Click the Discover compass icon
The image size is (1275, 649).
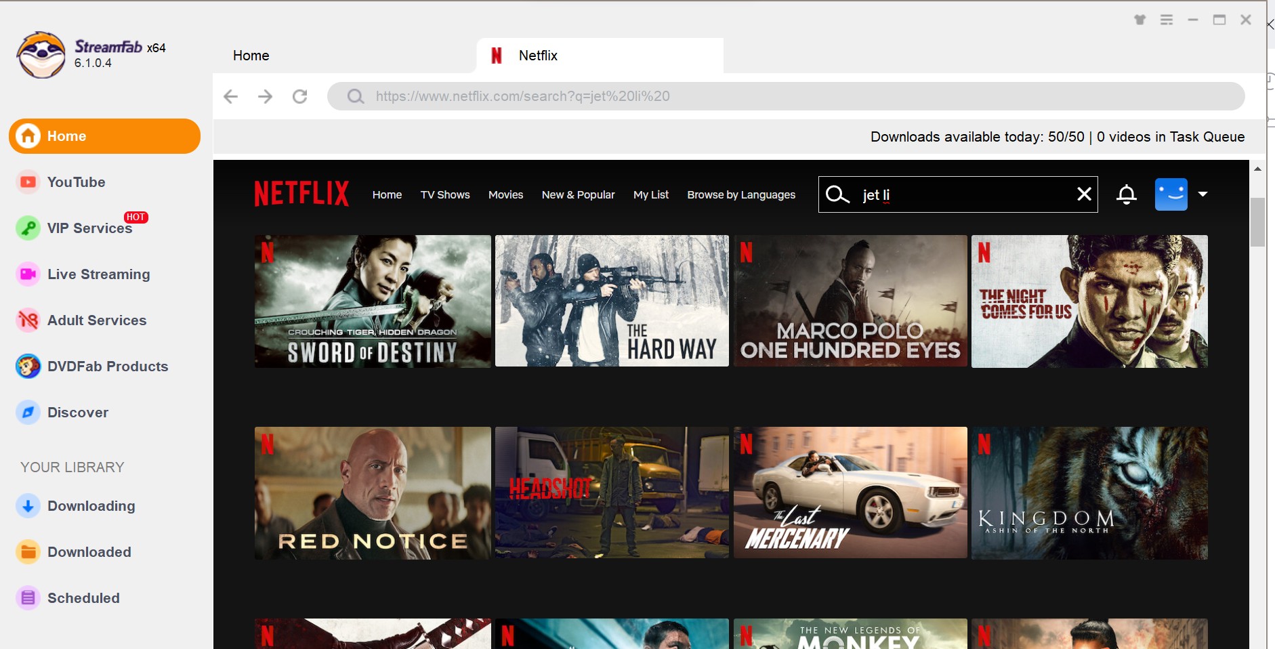(x=28, y=413)
